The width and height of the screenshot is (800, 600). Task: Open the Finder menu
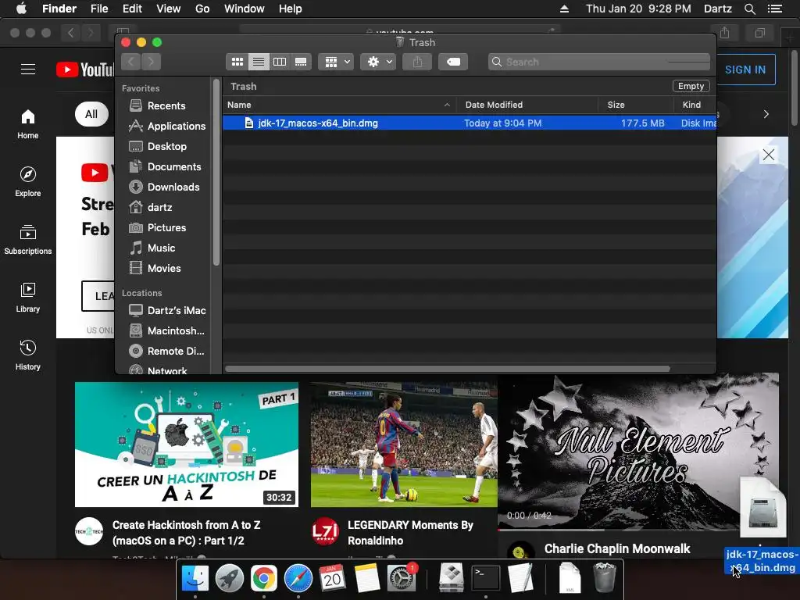[59, 9]
